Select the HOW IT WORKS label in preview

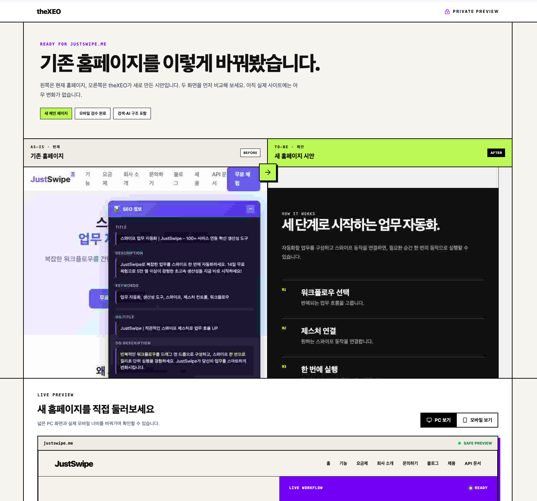pos(298,214)
